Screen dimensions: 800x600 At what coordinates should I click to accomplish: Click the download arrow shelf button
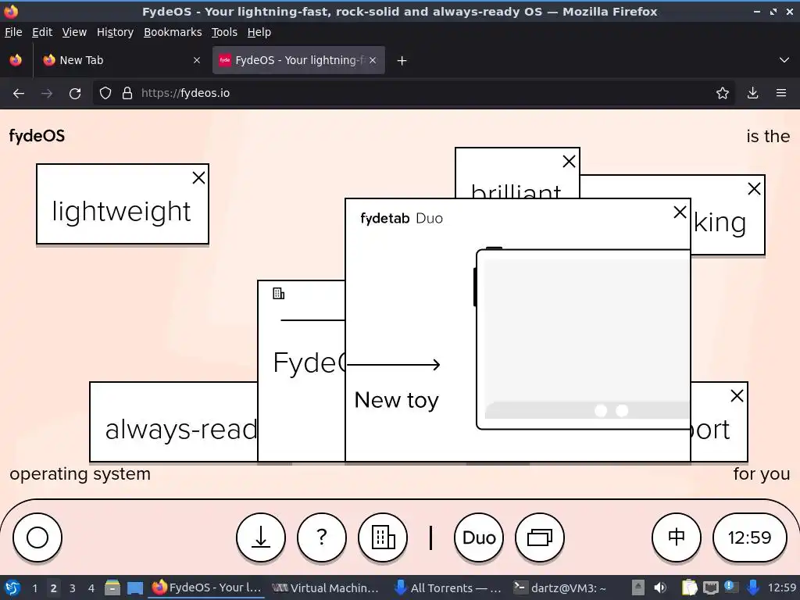click(x=261, y=537)
